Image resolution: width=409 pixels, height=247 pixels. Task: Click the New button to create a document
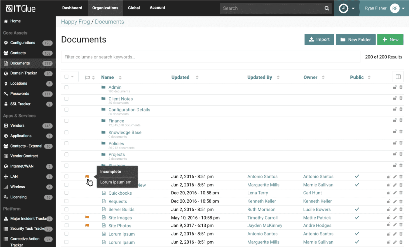(390, 39)
